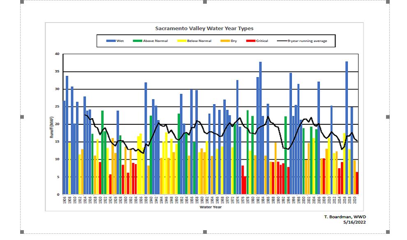Select the chart title 'Sacramento Valley Water Year Types'
This screenshot has width=407, height=240.
pyautogui.click(x=204, y=29)
